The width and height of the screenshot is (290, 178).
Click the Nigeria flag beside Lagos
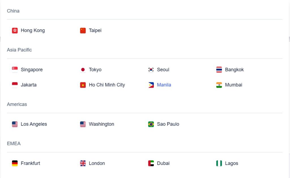[219, 163]
